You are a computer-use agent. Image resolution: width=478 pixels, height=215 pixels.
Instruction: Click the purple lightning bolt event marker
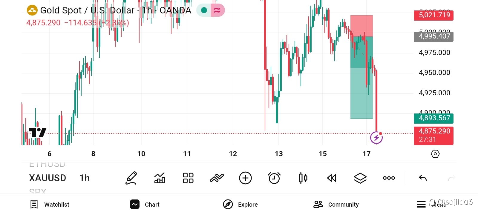376,138
